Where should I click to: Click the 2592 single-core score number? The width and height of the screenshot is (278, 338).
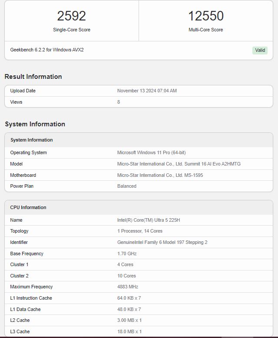(72, 16)
